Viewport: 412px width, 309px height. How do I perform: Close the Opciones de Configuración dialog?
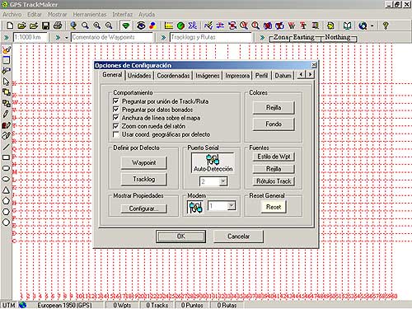(314, 65)
